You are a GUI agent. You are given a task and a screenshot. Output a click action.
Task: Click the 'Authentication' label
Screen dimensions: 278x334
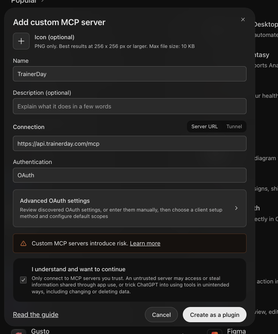[x=33, y=162]
